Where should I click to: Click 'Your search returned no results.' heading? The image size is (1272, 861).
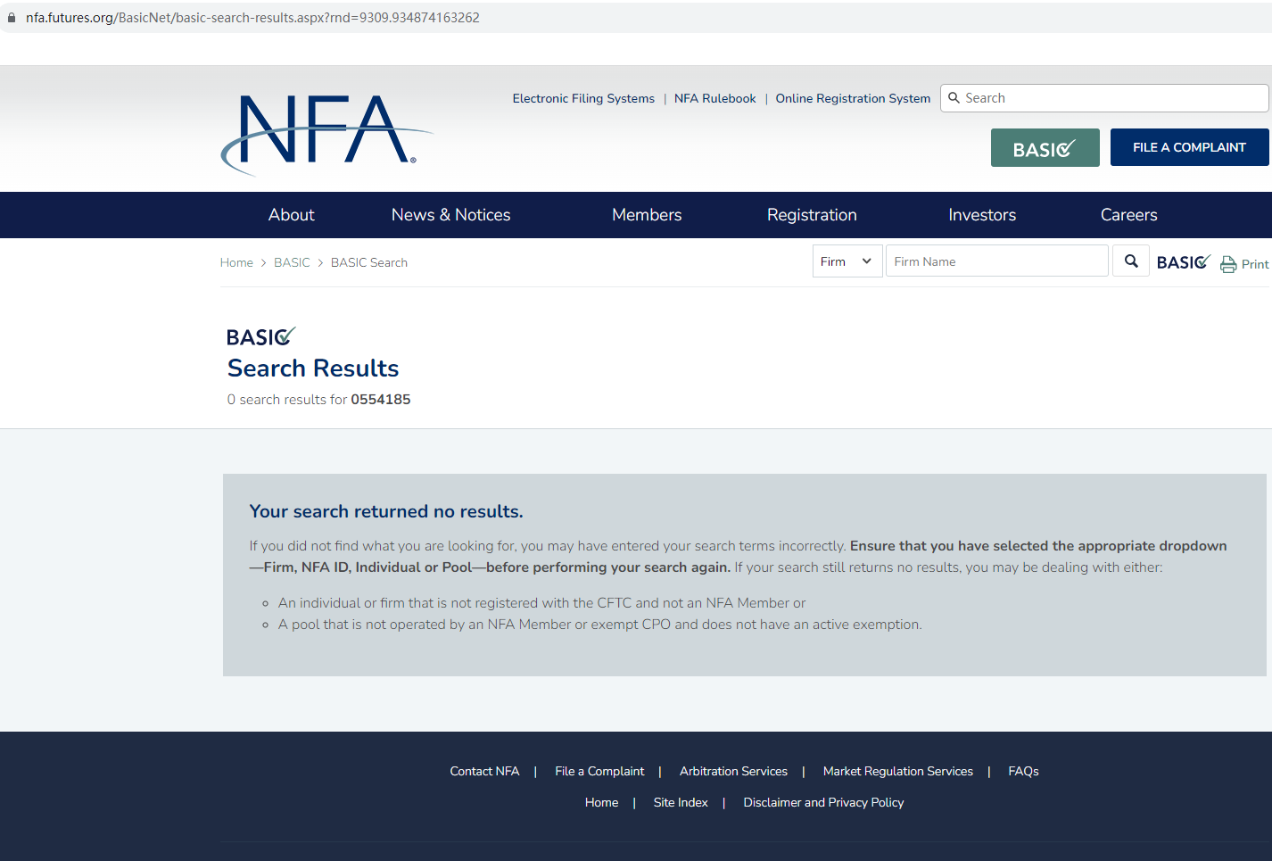(x=386, y=511)
